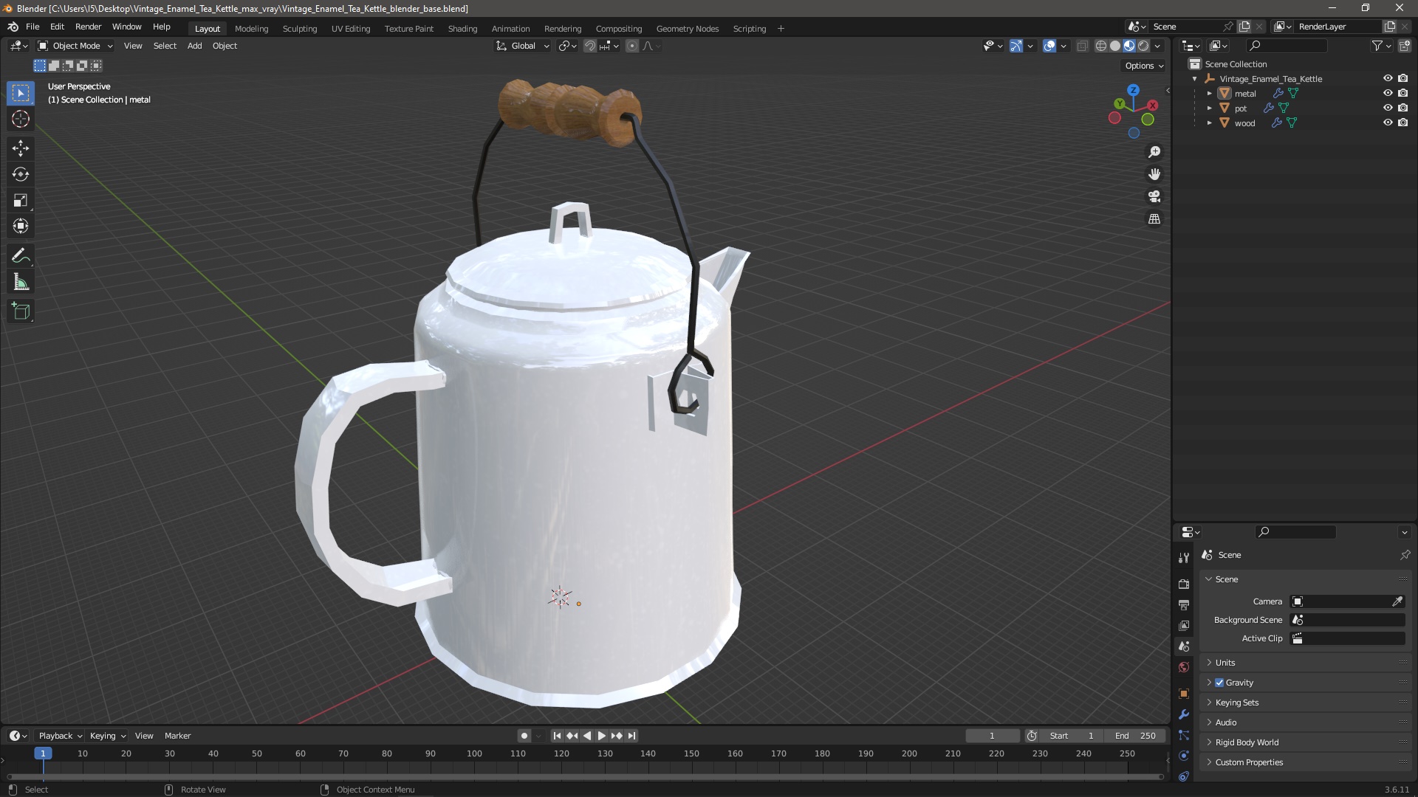Select the Rotate tool
This screenshot has width=1418, height=797.
click(21, 174)
